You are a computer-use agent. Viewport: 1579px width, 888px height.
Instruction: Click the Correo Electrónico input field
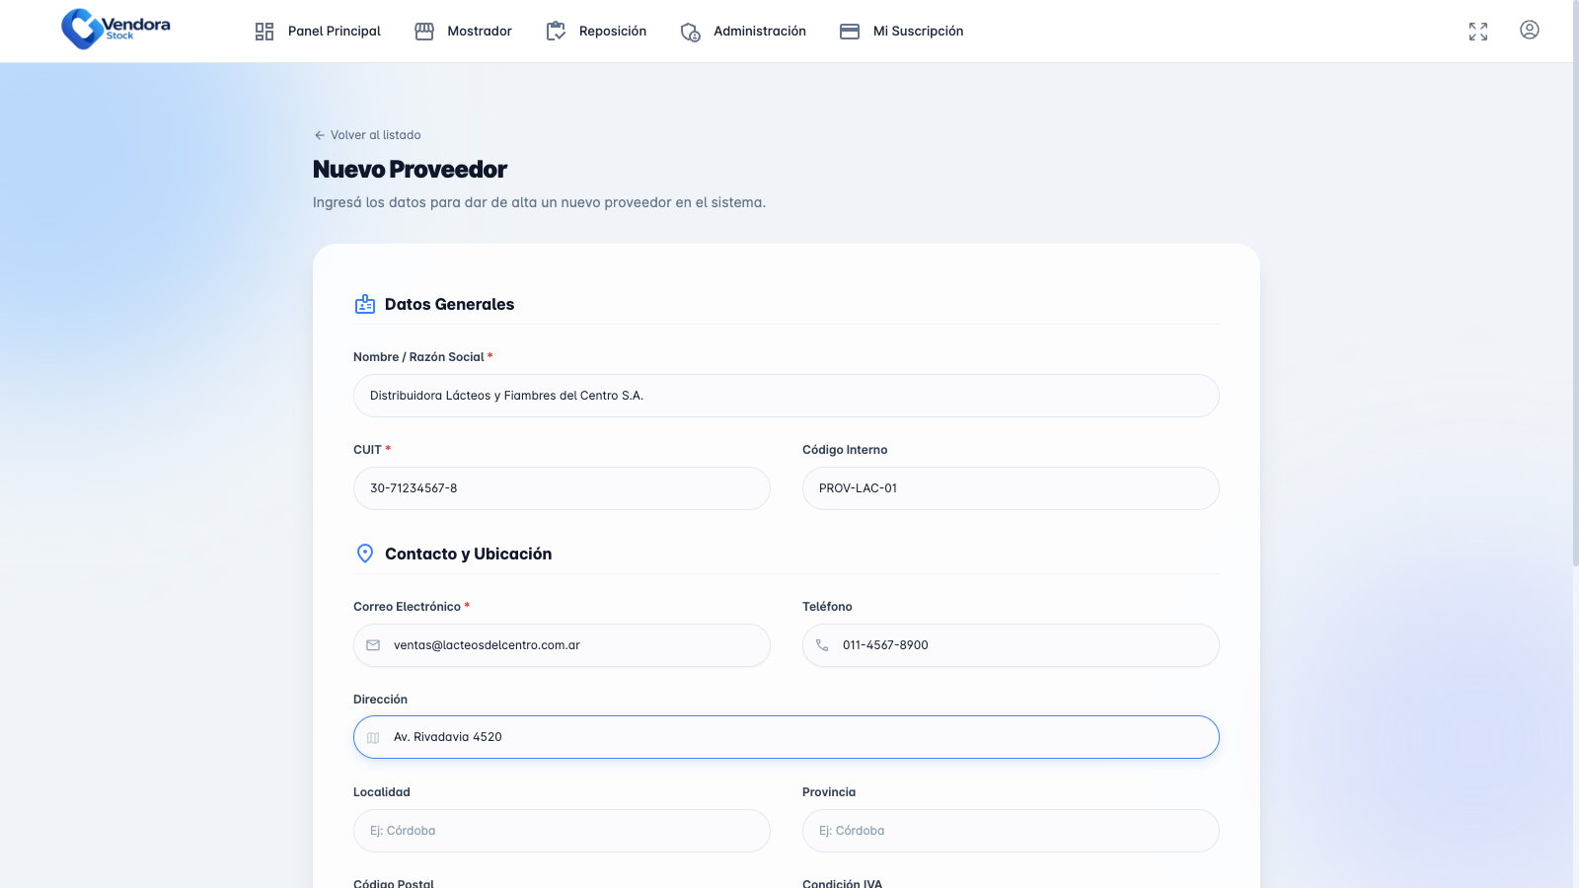tap(562, 645)
